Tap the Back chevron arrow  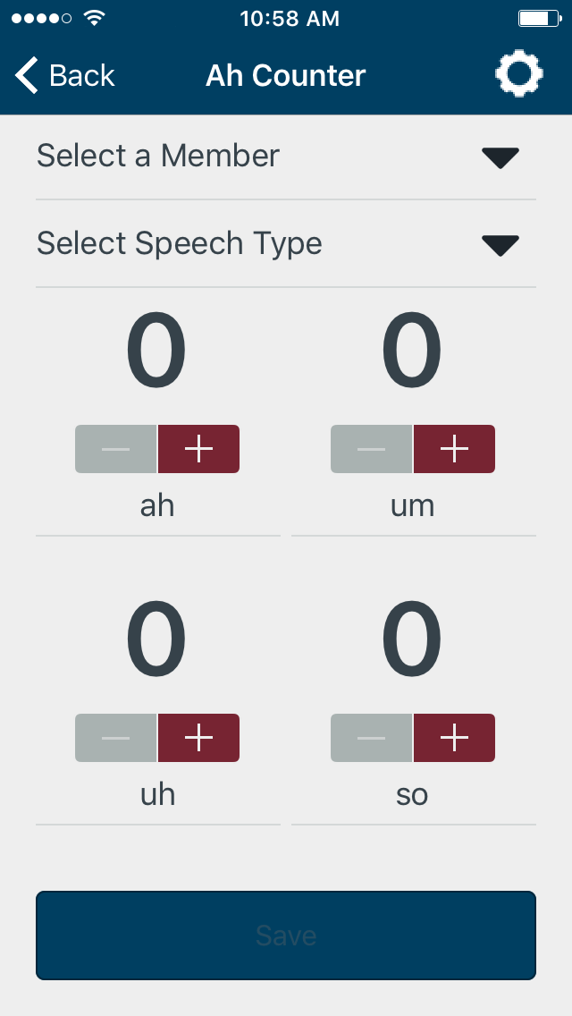(x=27, y=75)
